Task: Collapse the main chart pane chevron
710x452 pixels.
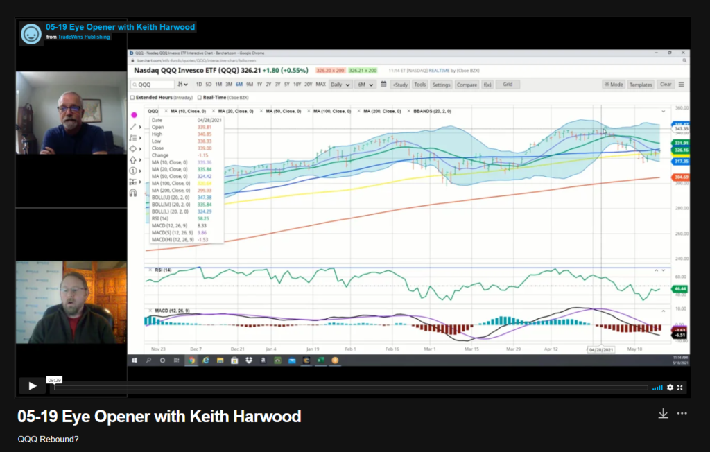Action: point(664,112)
